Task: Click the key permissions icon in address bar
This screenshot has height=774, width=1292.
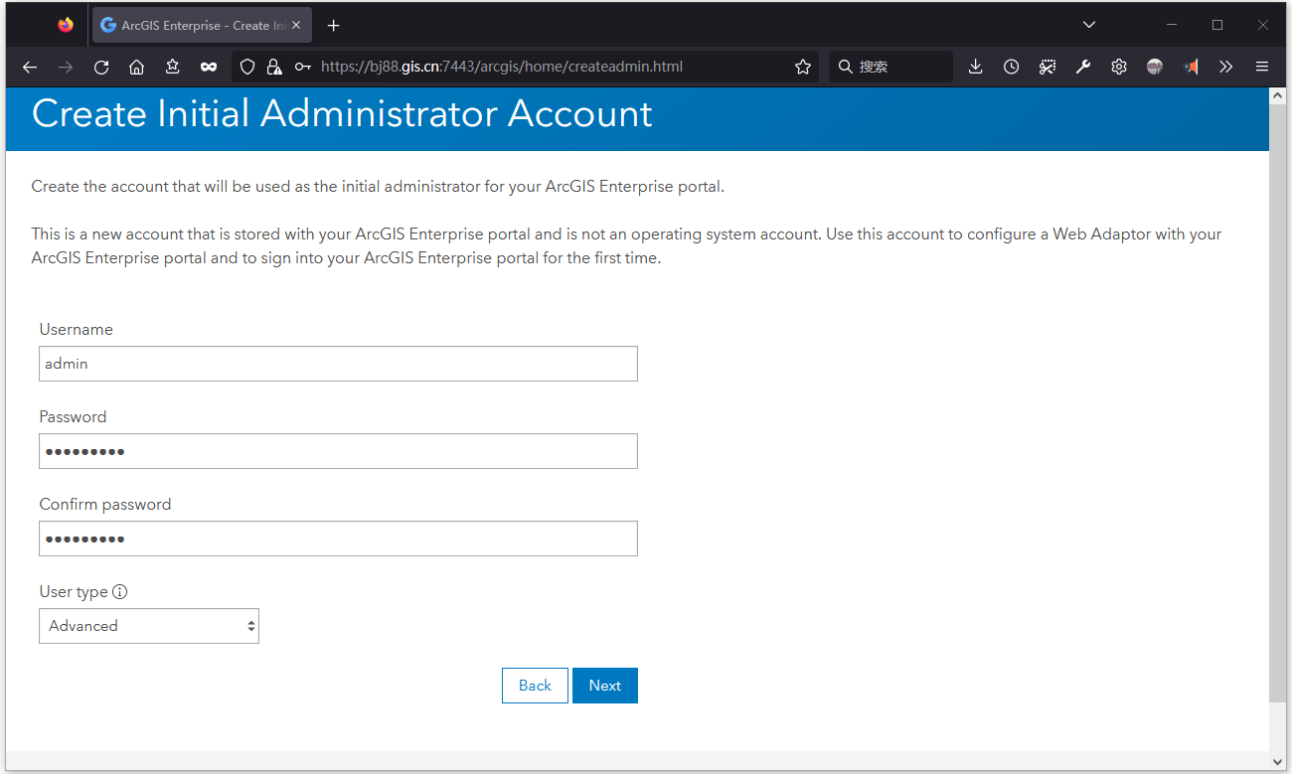Action: click(303, 67)
